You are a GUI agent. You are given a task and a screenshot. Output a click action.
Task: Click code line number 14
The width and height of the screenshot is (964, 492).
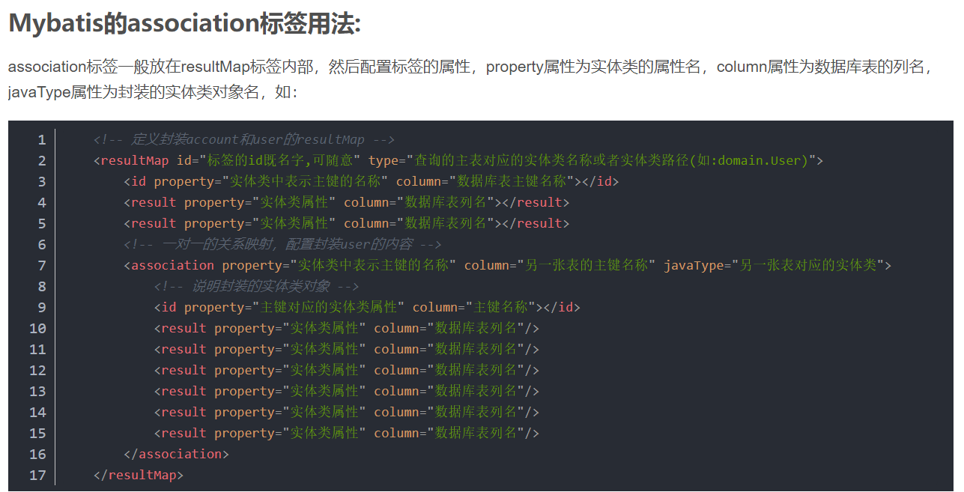[x=37, y=412]
